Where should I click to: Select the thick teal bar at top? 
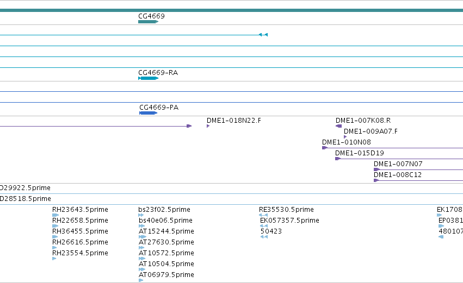232,10
